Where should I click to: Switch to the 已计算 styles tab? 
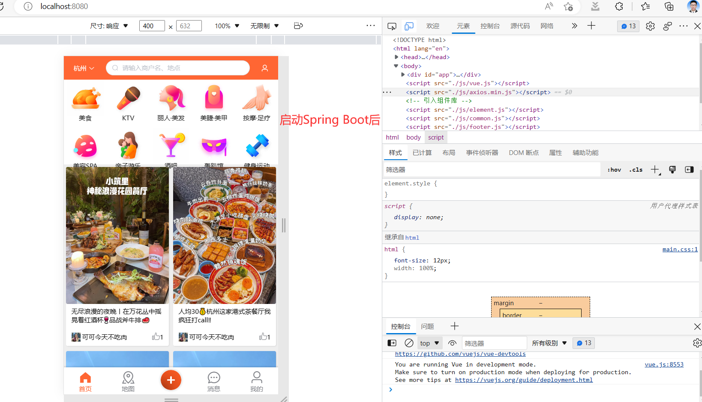[x=422, y=153]
